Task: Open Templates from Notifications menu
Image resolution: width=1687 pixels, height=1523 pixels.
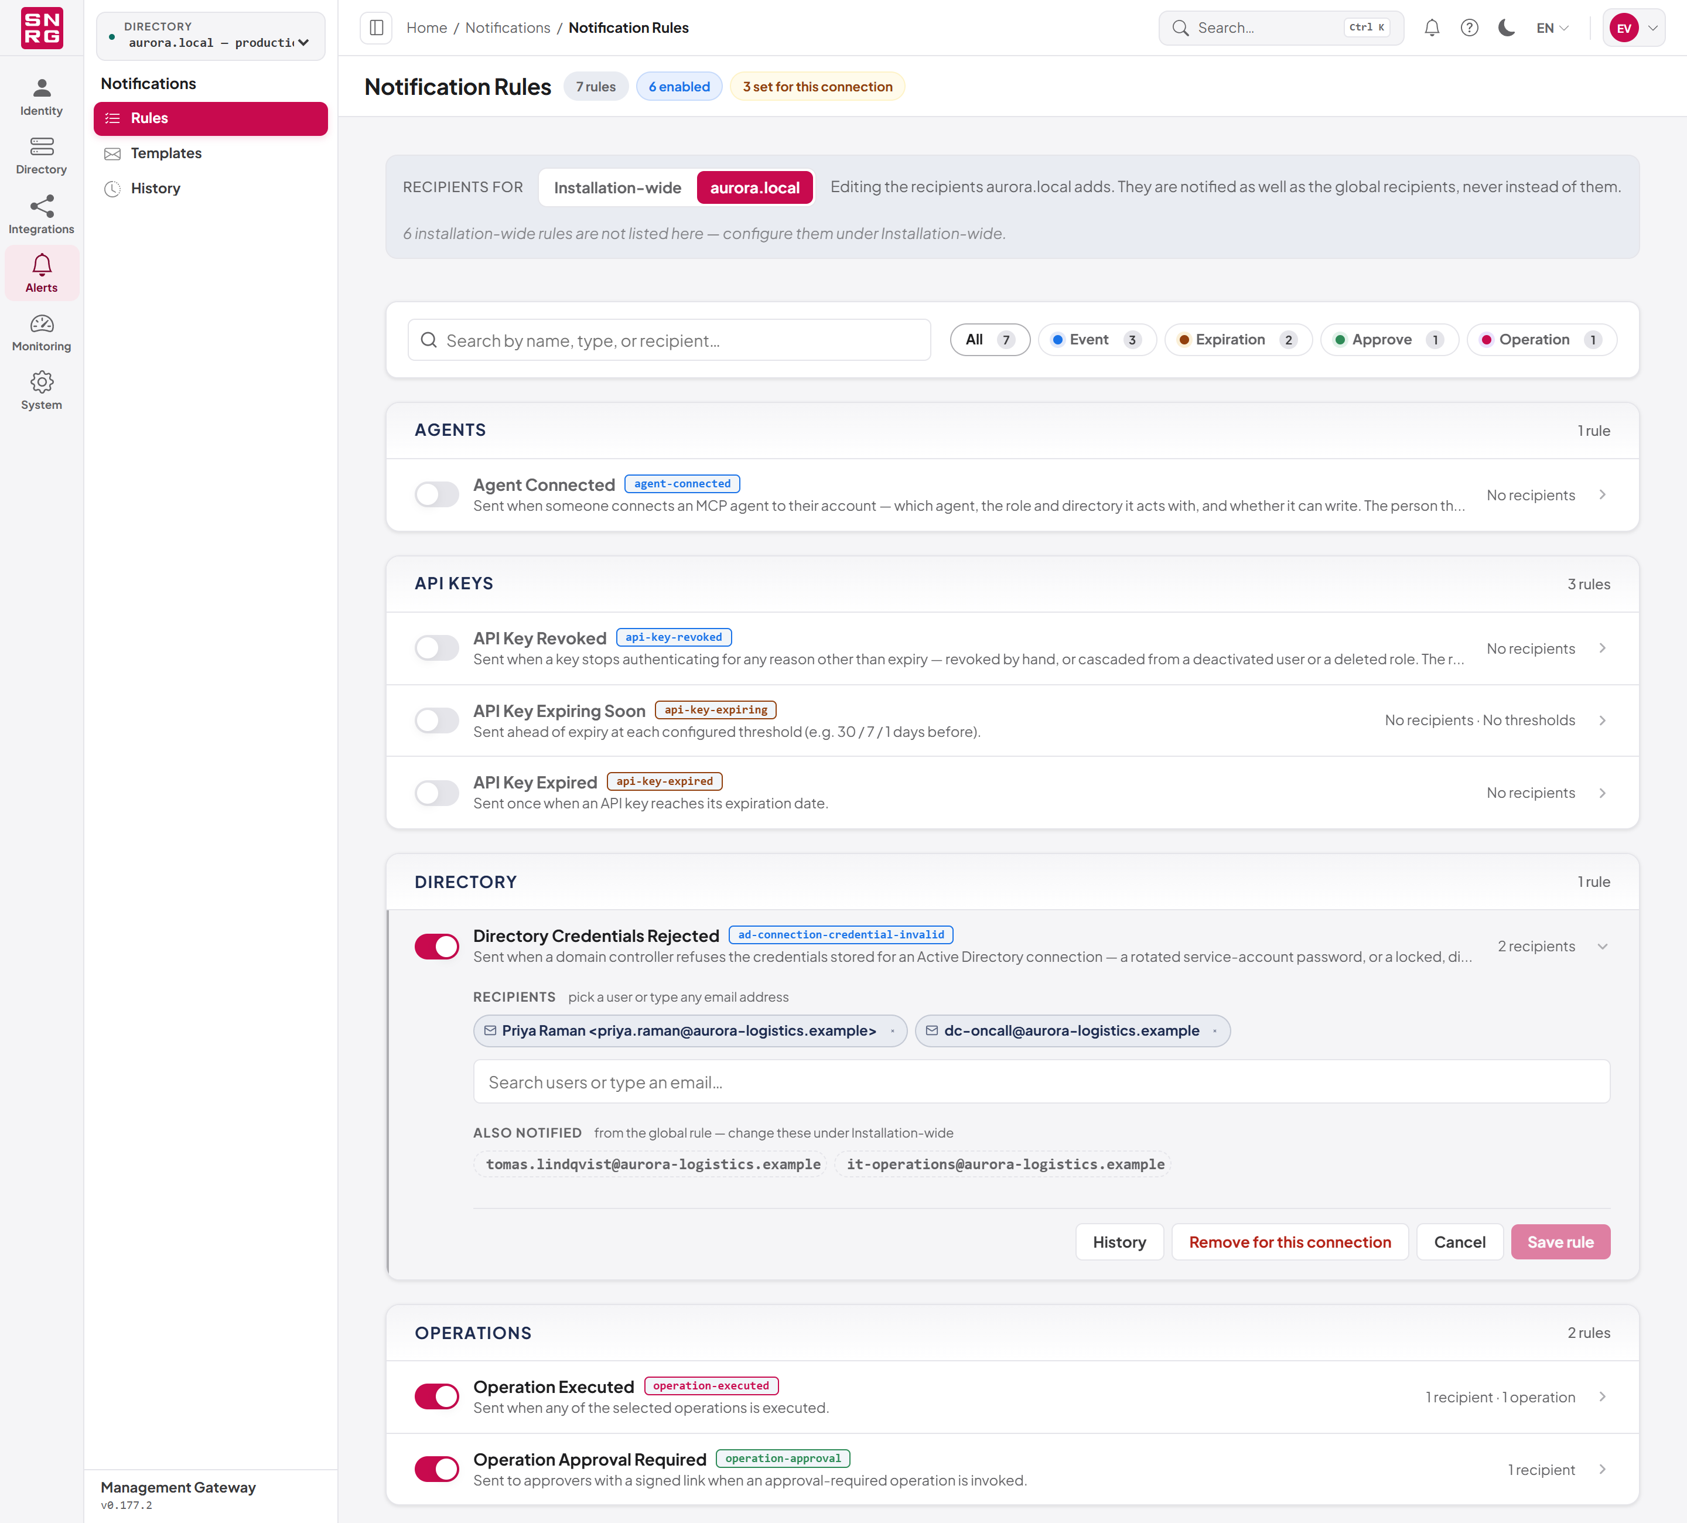Action: (210, 153)
